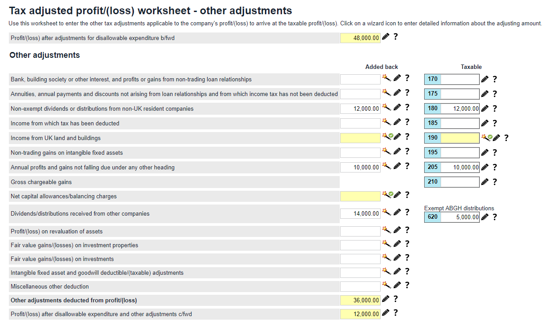Image resolution: width=546 pixels, height=325 pixels.
Task: Click pencil icon for Other adjustments deducted total
Action: coord(385,299)
